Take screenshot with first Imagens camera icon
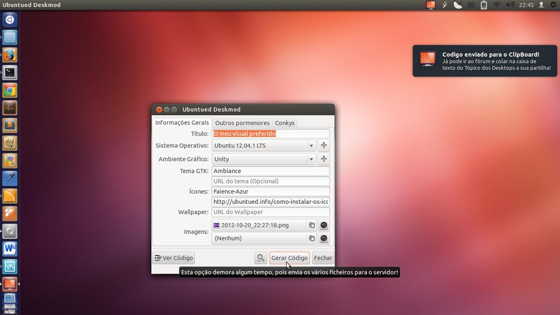 323,225
